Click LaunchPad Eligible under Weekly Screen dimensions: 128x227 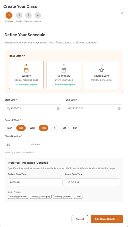(x=26, y=85)
